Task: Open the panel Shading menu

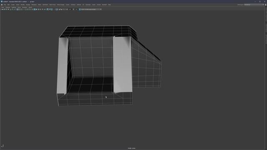Action: tap(8, 7)
